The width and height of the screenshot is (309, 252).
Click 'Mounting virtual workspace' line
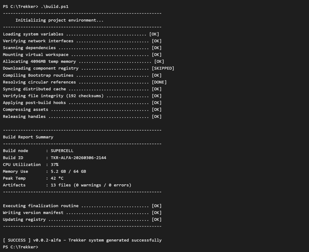(82, 55)
